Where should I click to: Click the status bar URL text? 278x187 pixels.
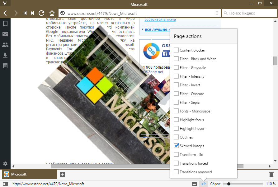click(48, 184)
